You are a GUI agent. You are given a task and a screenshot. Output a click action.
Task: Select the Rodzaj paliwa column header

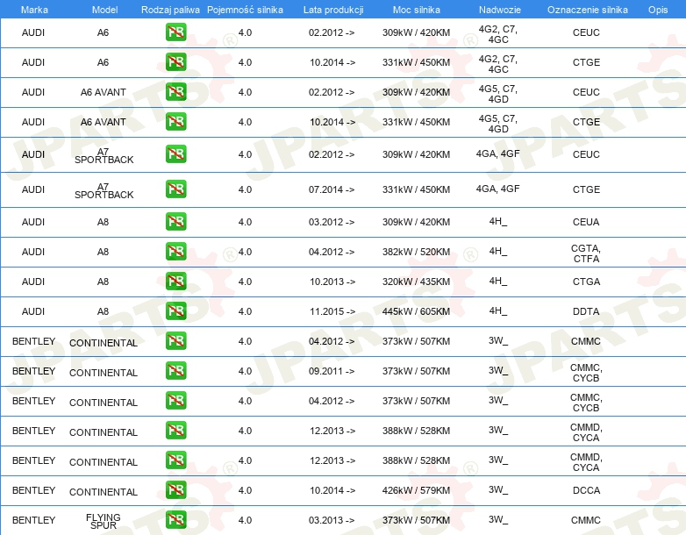pyautogui.click(x=170, y=10)
